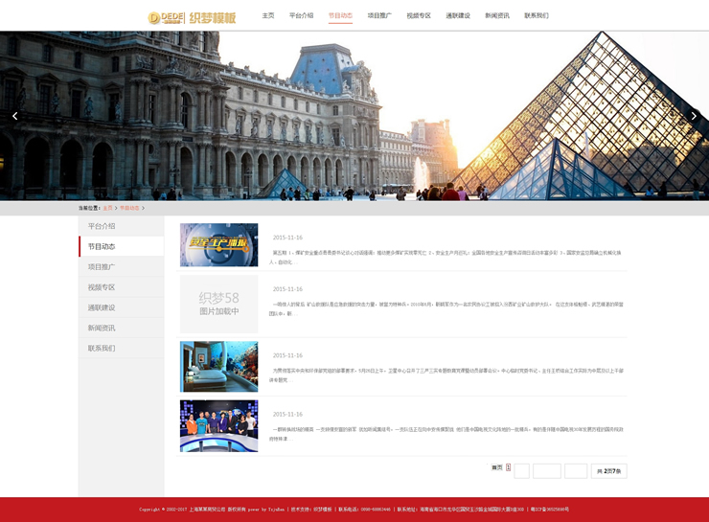Open the aquarium article thumbnail
This screenshot has height=522, width=709.
pos(218,366)
